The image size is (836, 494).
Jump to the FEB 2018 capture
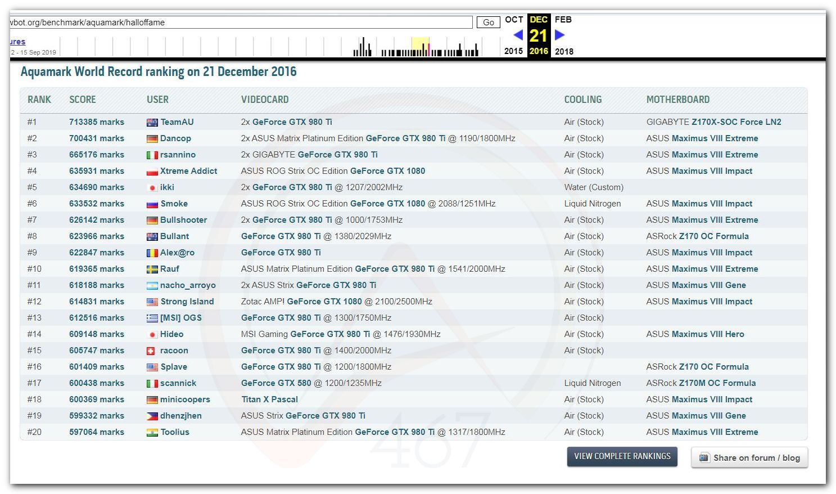click(563, 20)
